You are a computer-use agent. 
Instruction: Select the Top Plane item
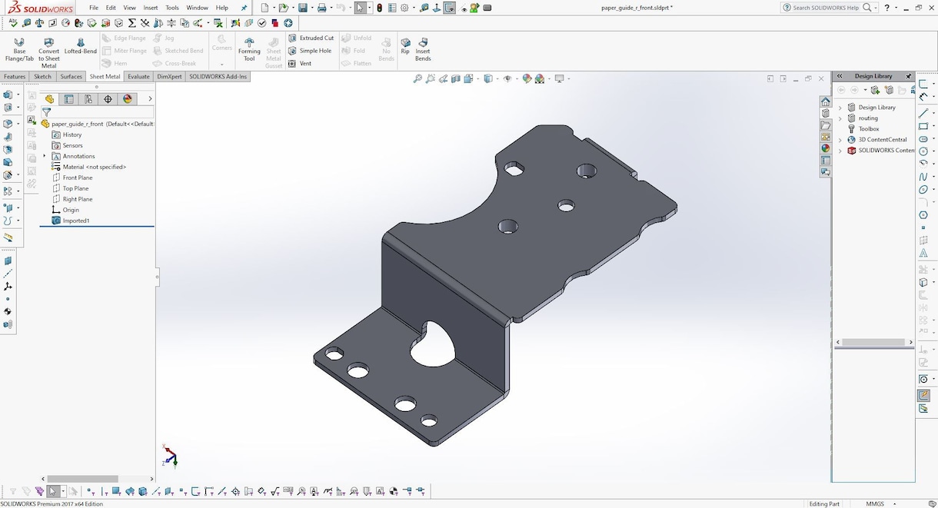tap(70, 188)
